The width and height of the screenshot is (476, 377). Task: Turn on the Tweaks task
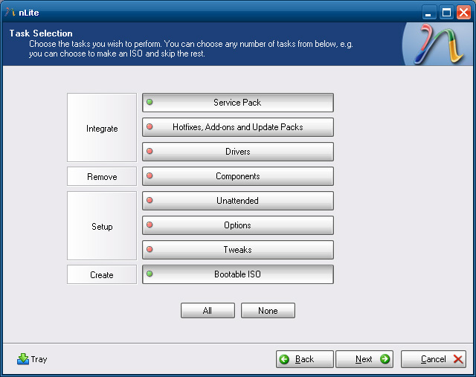click(237, 250)
